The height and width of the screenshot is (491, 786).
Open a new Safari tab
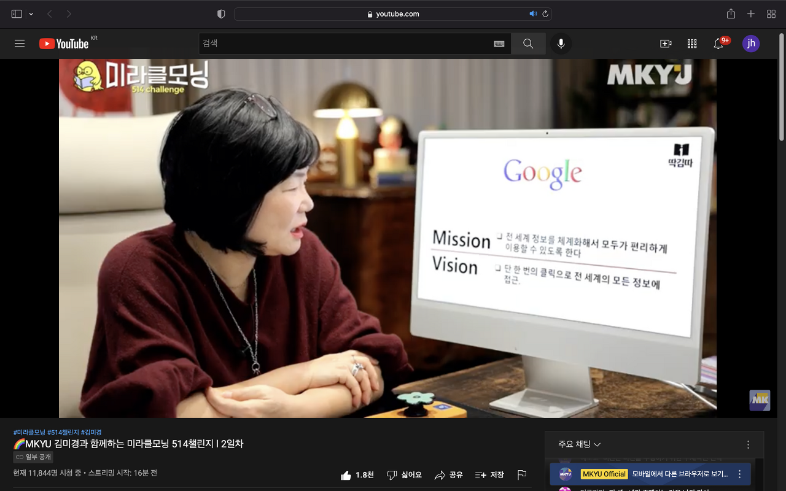click(x=751, y=14)
